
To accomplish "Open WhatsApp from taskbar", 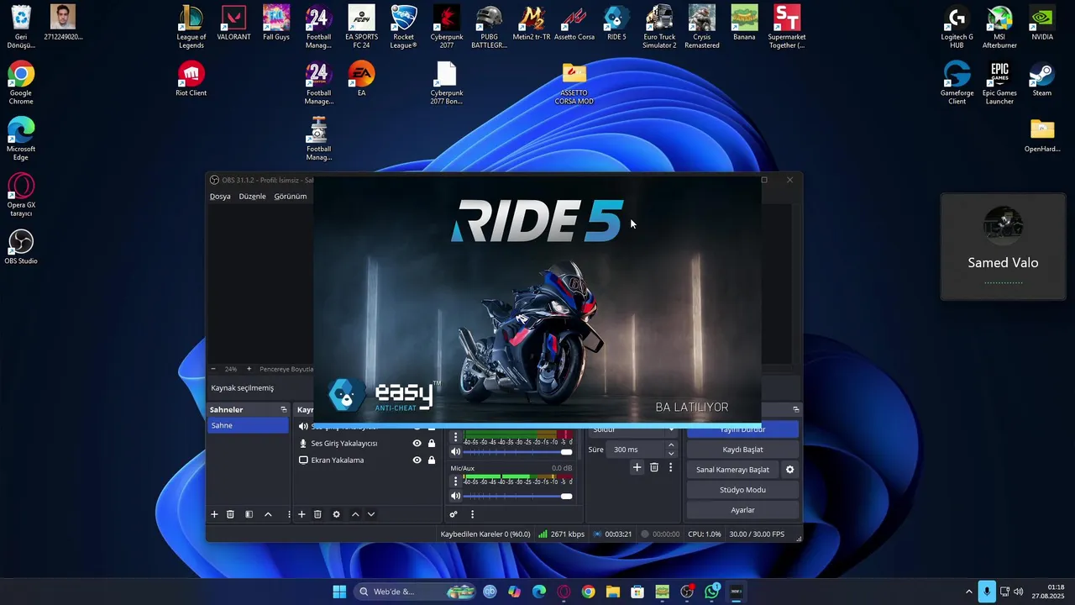I will pos(712,592).
